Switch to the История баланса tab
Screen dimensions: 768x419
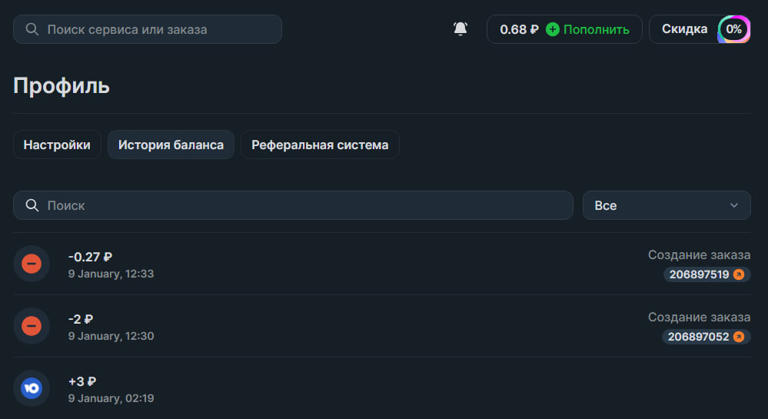tap(171, 145)
